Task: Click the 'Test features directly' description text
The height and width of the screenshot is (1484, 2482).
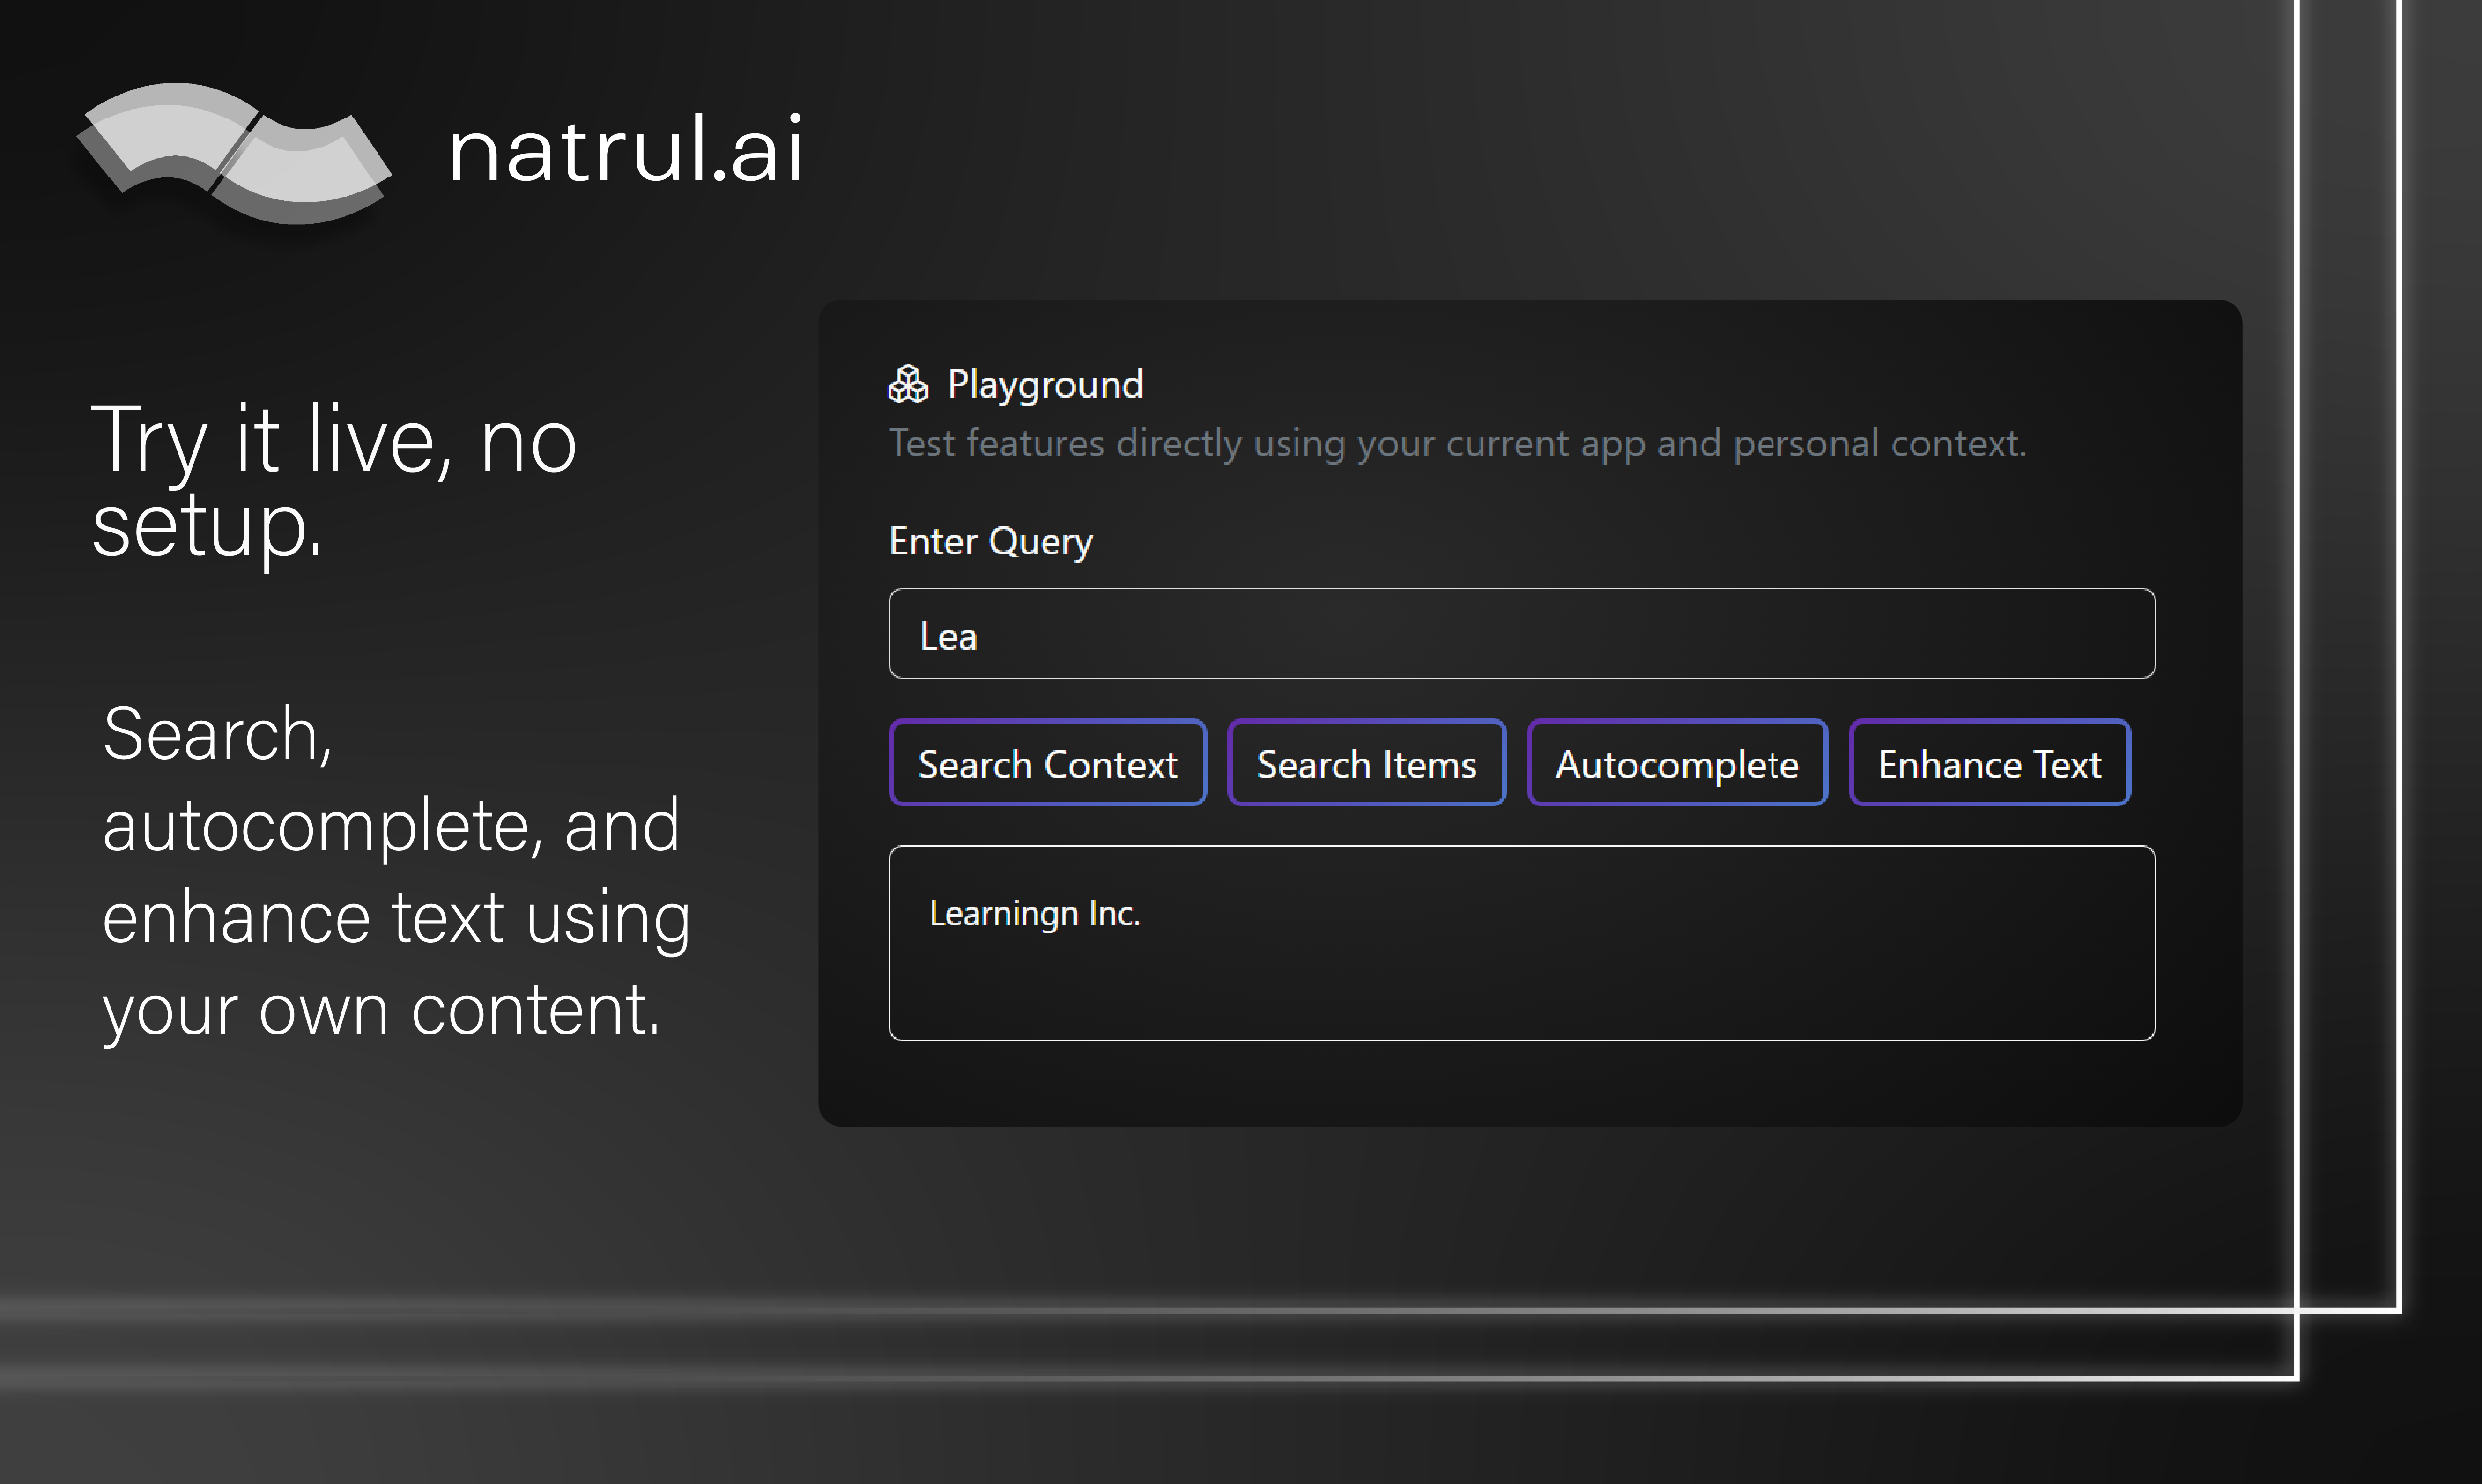Action: tap(1457, 443)
